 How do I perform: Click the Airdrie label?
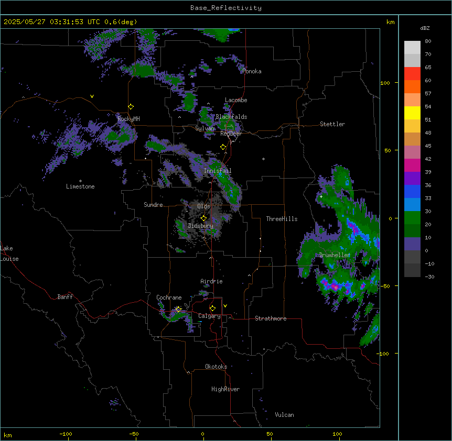(x=211, y=281)
